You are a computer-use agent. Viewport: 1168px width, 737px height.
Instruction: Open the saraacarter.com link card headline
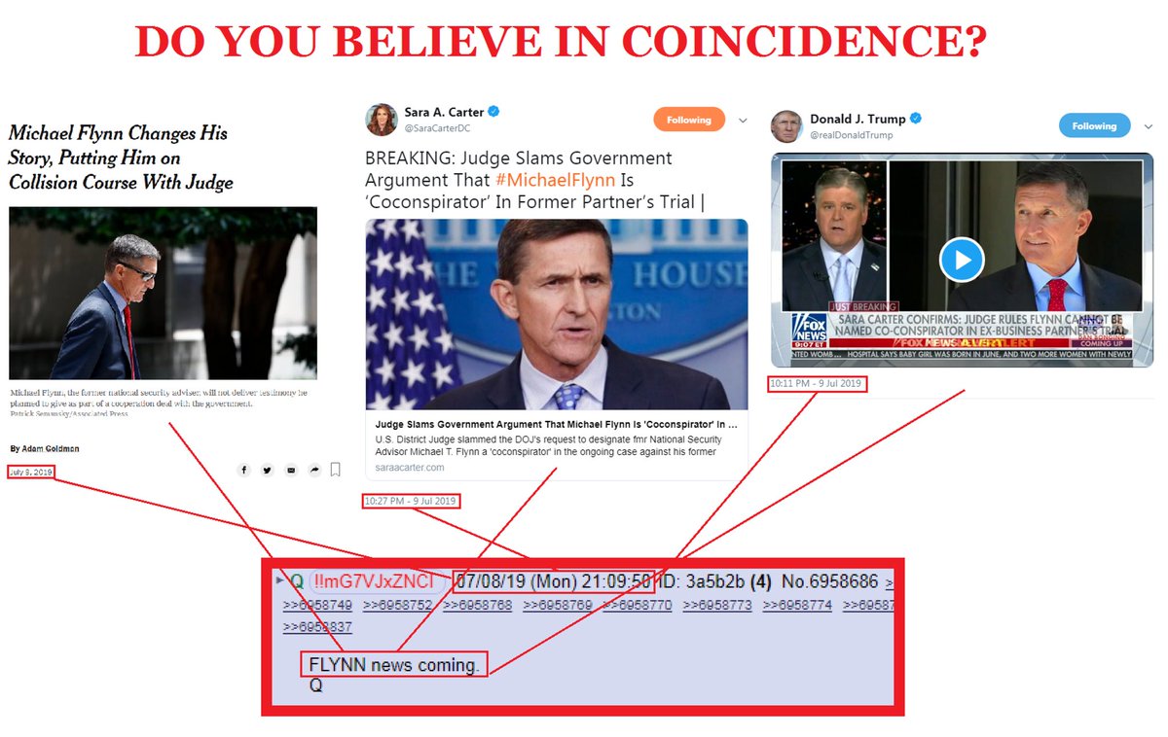tap(556, 425)
